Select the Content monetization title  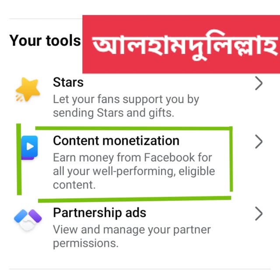coord(116,141)
